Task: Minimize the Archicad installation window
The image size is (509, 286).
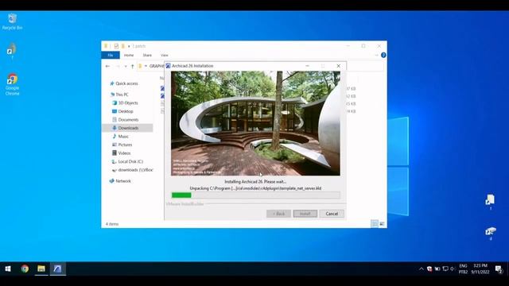Action: [x=307, y=66]
